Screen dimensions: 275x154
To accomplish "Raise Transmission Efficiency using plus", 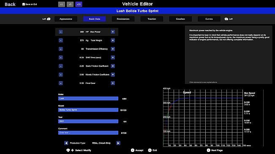I will tap(113, 49).
